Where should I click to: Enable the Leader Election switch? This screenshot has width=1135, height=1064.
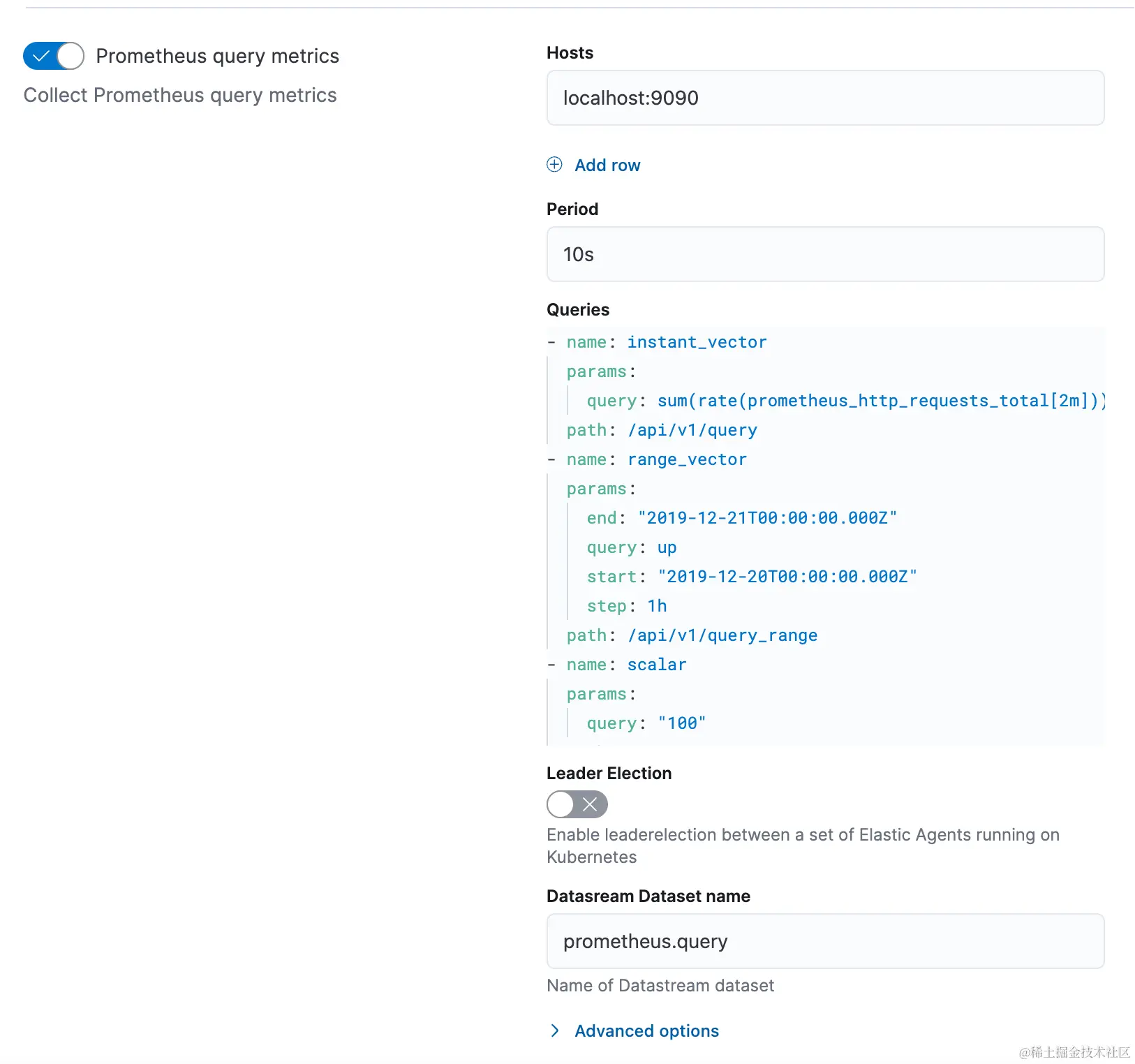tap(577, 804)
